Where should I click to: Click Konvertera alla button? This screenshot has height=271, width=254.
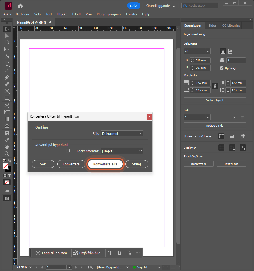pos(105,164)
